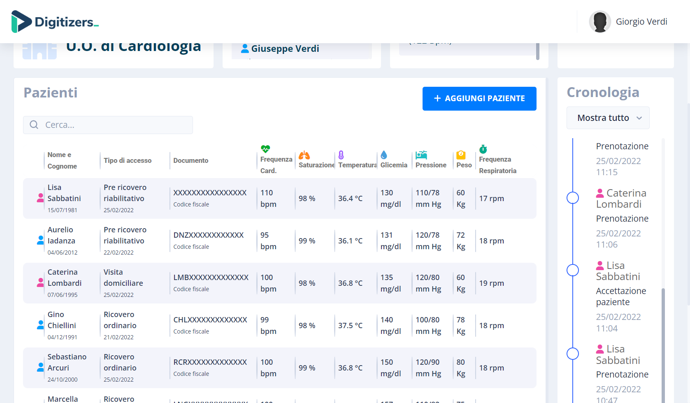Click the magnifier search icon
The width and height of the screenshot is (690, 403).
pos(34,125)
